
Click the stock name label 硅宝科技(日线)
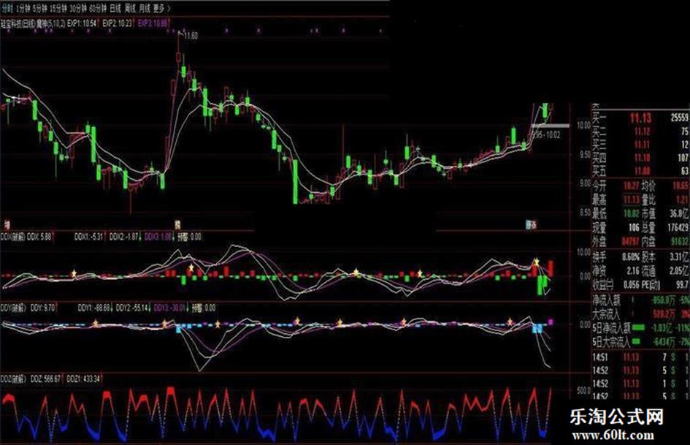click(x=18, y=23)
